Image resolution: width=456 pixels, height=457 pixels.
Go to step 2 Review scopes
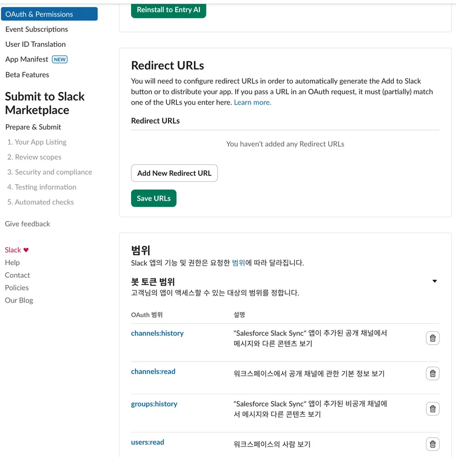tap(34, 157)
